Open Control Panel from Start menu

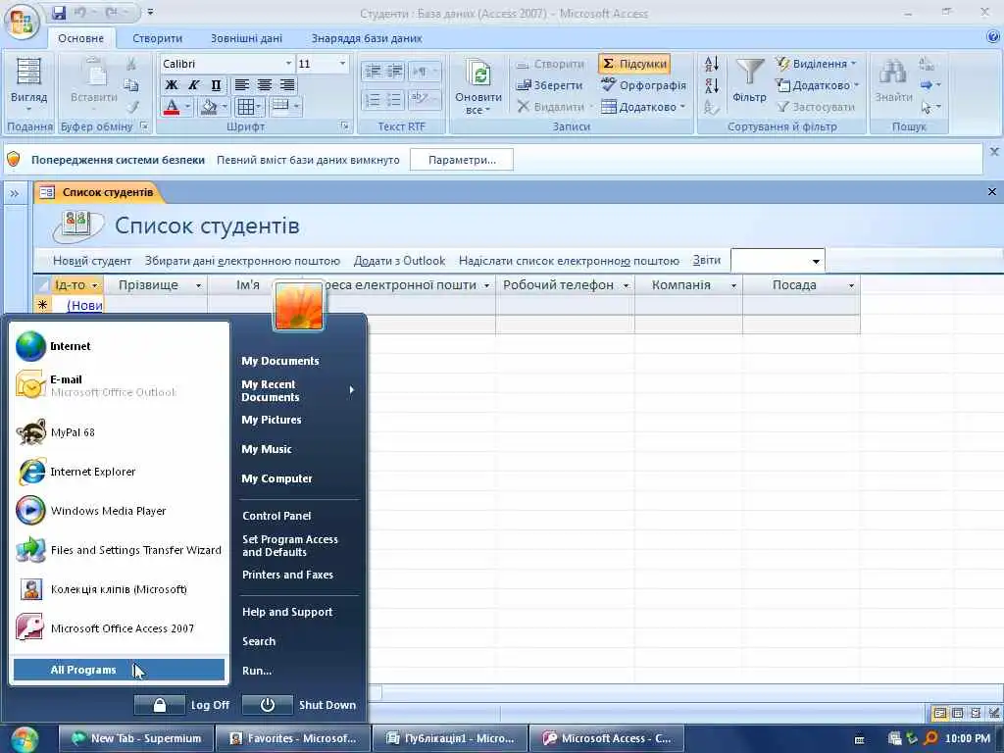[x=276, y=516]
